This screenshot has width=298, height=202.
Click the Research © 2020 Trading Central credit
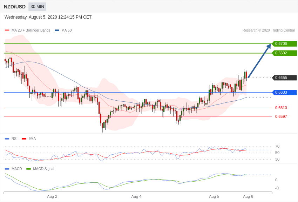tap(269, 30)
